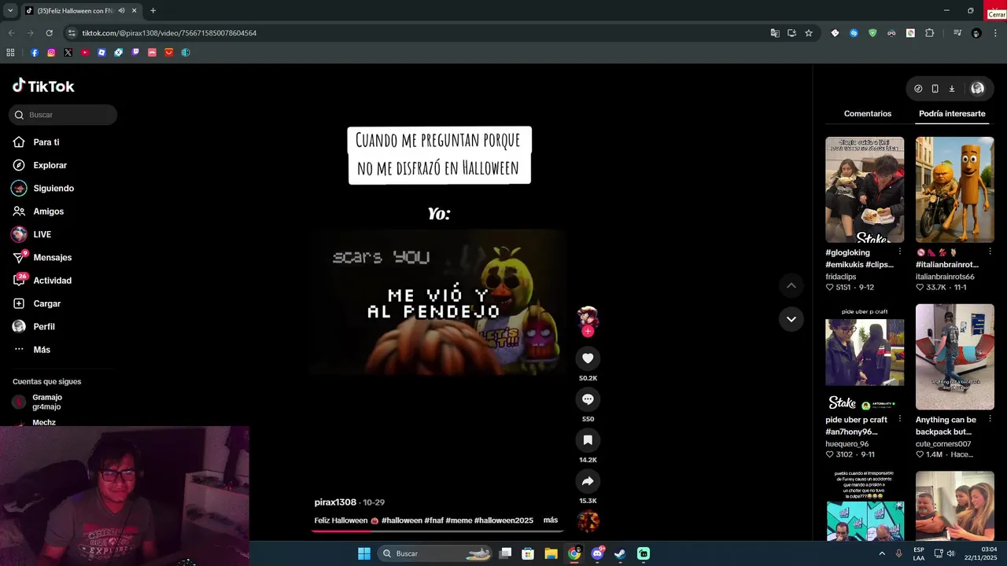Open the Facebook bookmark

(x=35, y=53)
